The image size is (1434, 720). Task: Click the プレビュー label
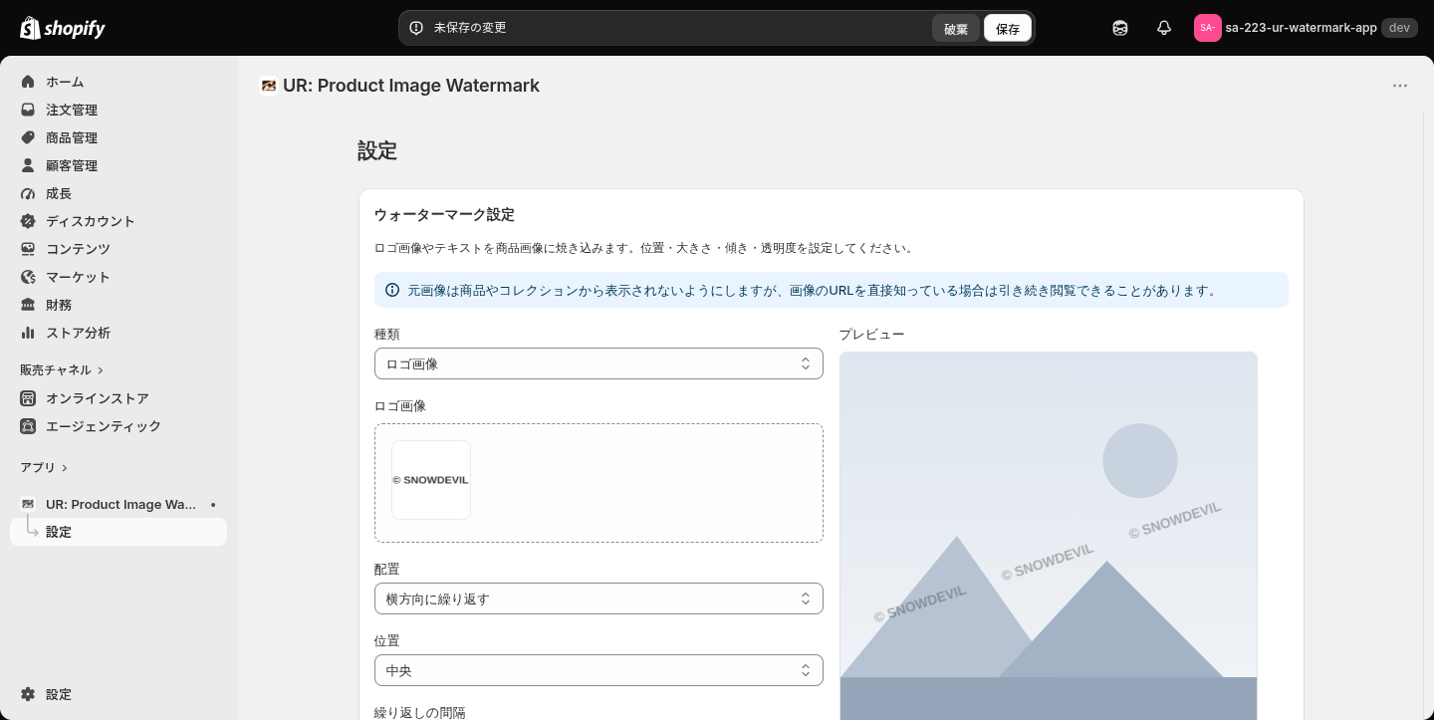[x=871, y=334]
